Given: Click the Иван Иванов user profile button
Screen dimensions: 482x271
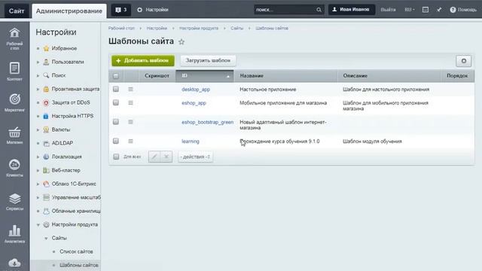Looking at the screenshot, I should click(352, 10).
